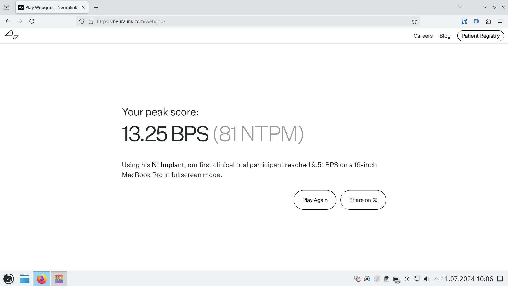Follow the N1 Implant link
The height and width of the screenshot is (286, 508).
click(168, 165)
